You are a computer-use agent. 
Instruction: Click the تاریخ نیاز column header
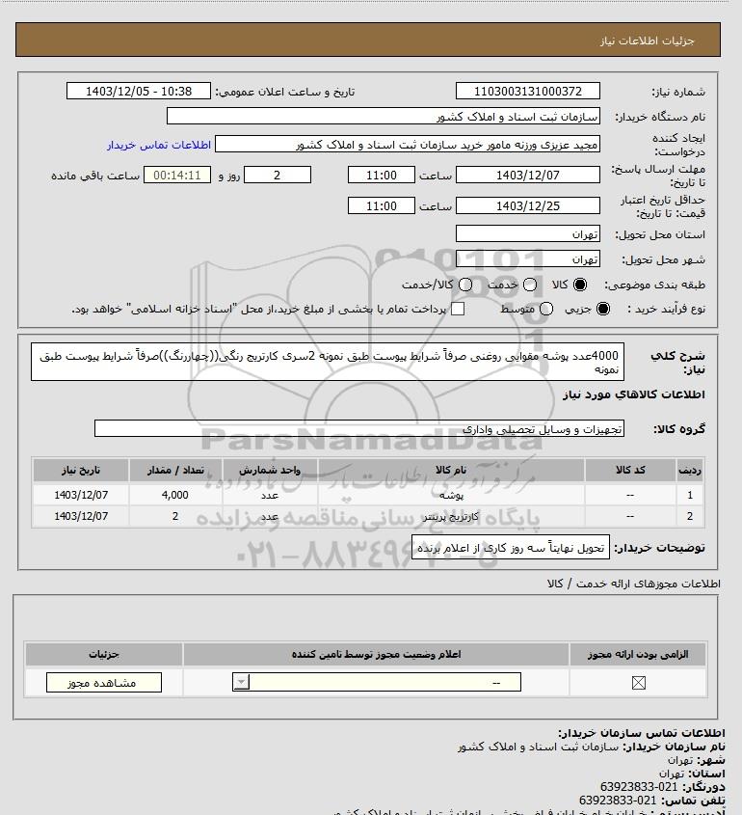point(81,470)
